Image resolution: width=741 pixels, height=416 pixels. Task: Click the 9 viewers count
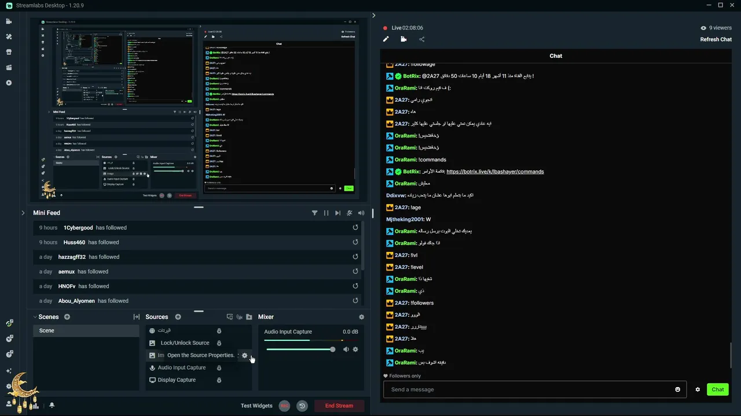click(x=716, y=28)
